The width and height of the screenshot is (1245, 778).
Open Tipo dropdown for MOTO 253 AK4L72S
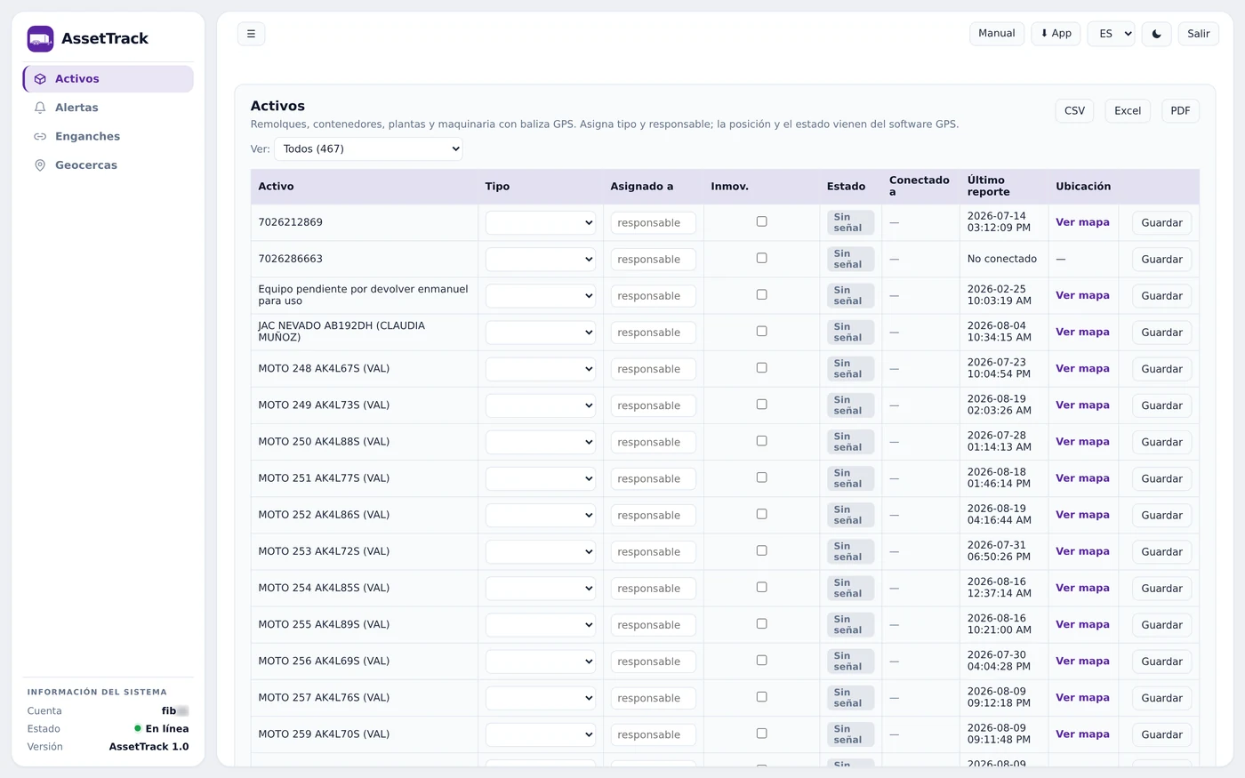click(x=541, y=552)
